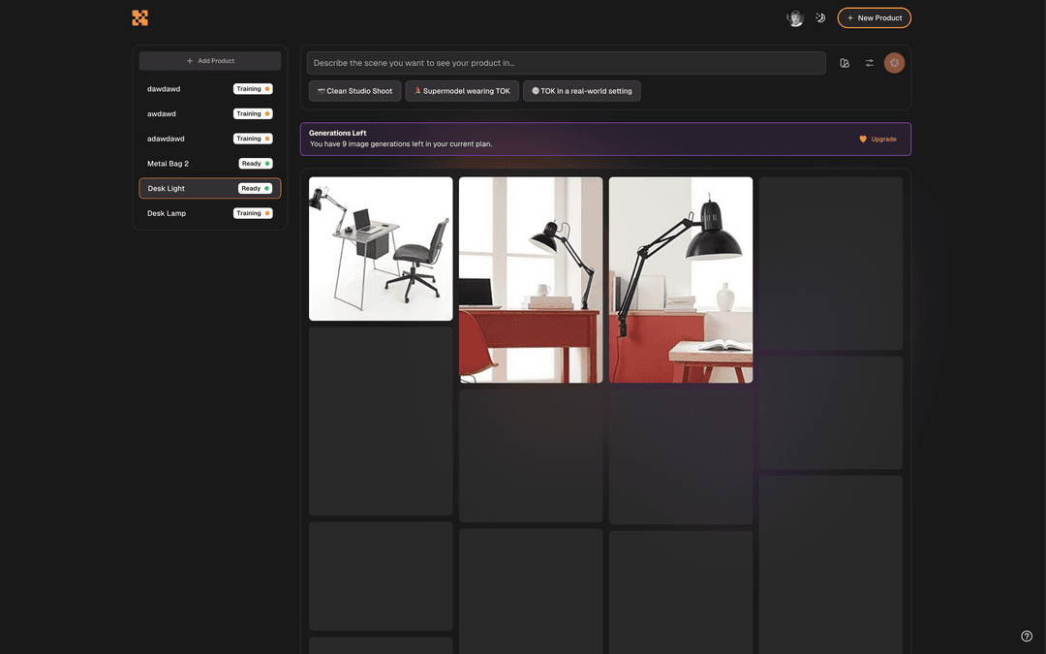
Task: Open generation settings sliders icon
Action: [x=869, y=63]
